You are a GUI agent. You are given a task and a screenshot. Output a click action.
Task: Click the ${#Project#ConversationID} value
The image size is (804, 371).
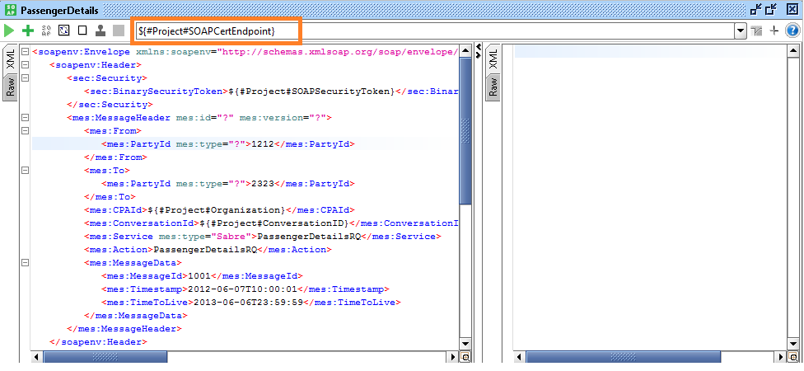[273, 223]
